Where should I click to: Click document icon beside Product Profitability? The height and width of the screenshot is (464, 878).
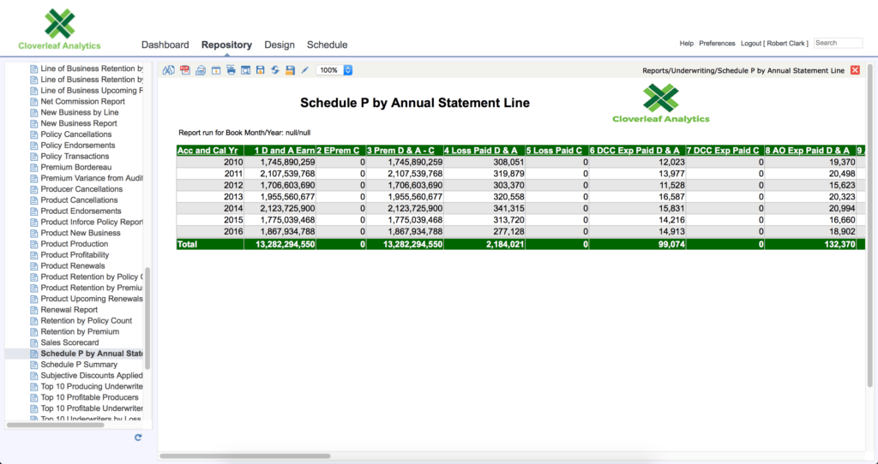pyautogui.click(x=34, y=255)
